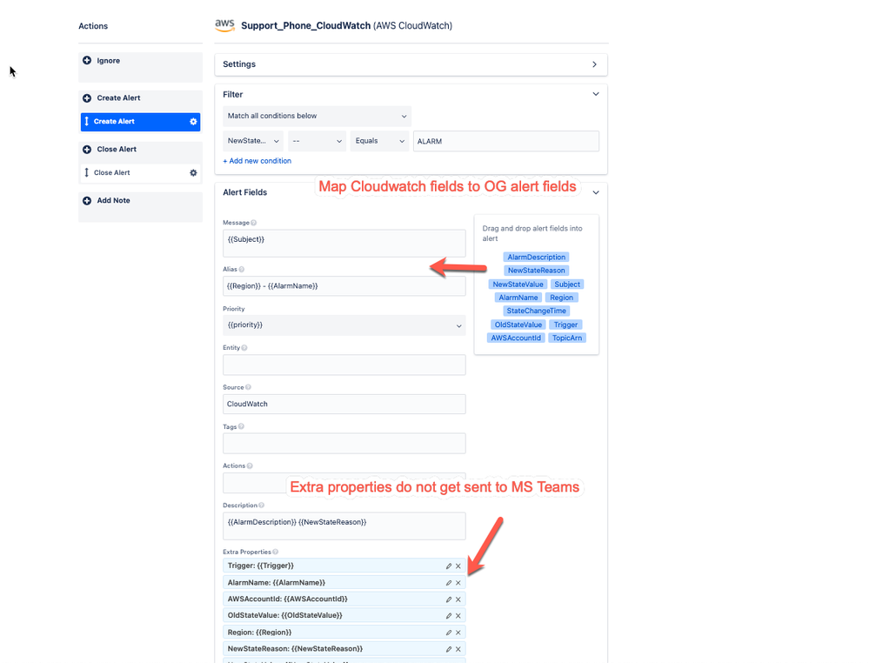Click the help icon next to Source
Image resolution: width=869 pixels, height=663 pixels.
pyautogui.click(x=248, y=387)
